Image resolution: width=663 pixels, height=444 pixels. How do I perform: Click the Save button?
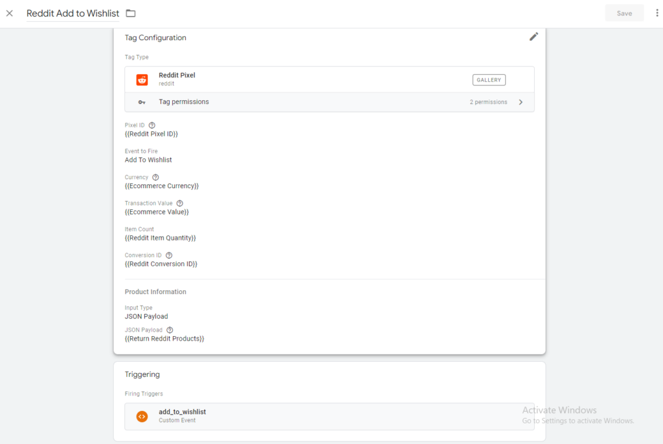tap(624, 13)
